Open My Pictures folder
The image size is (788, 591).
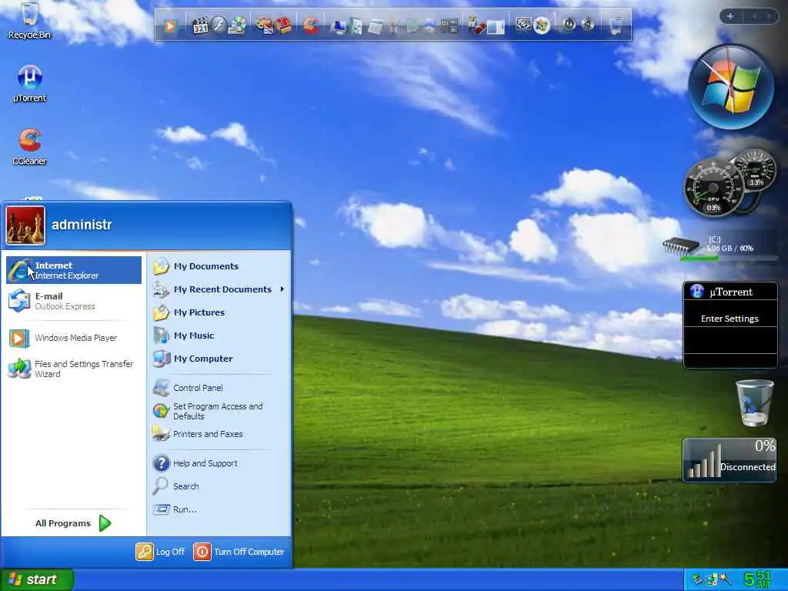pyautogui.click(x=219, y=312)
